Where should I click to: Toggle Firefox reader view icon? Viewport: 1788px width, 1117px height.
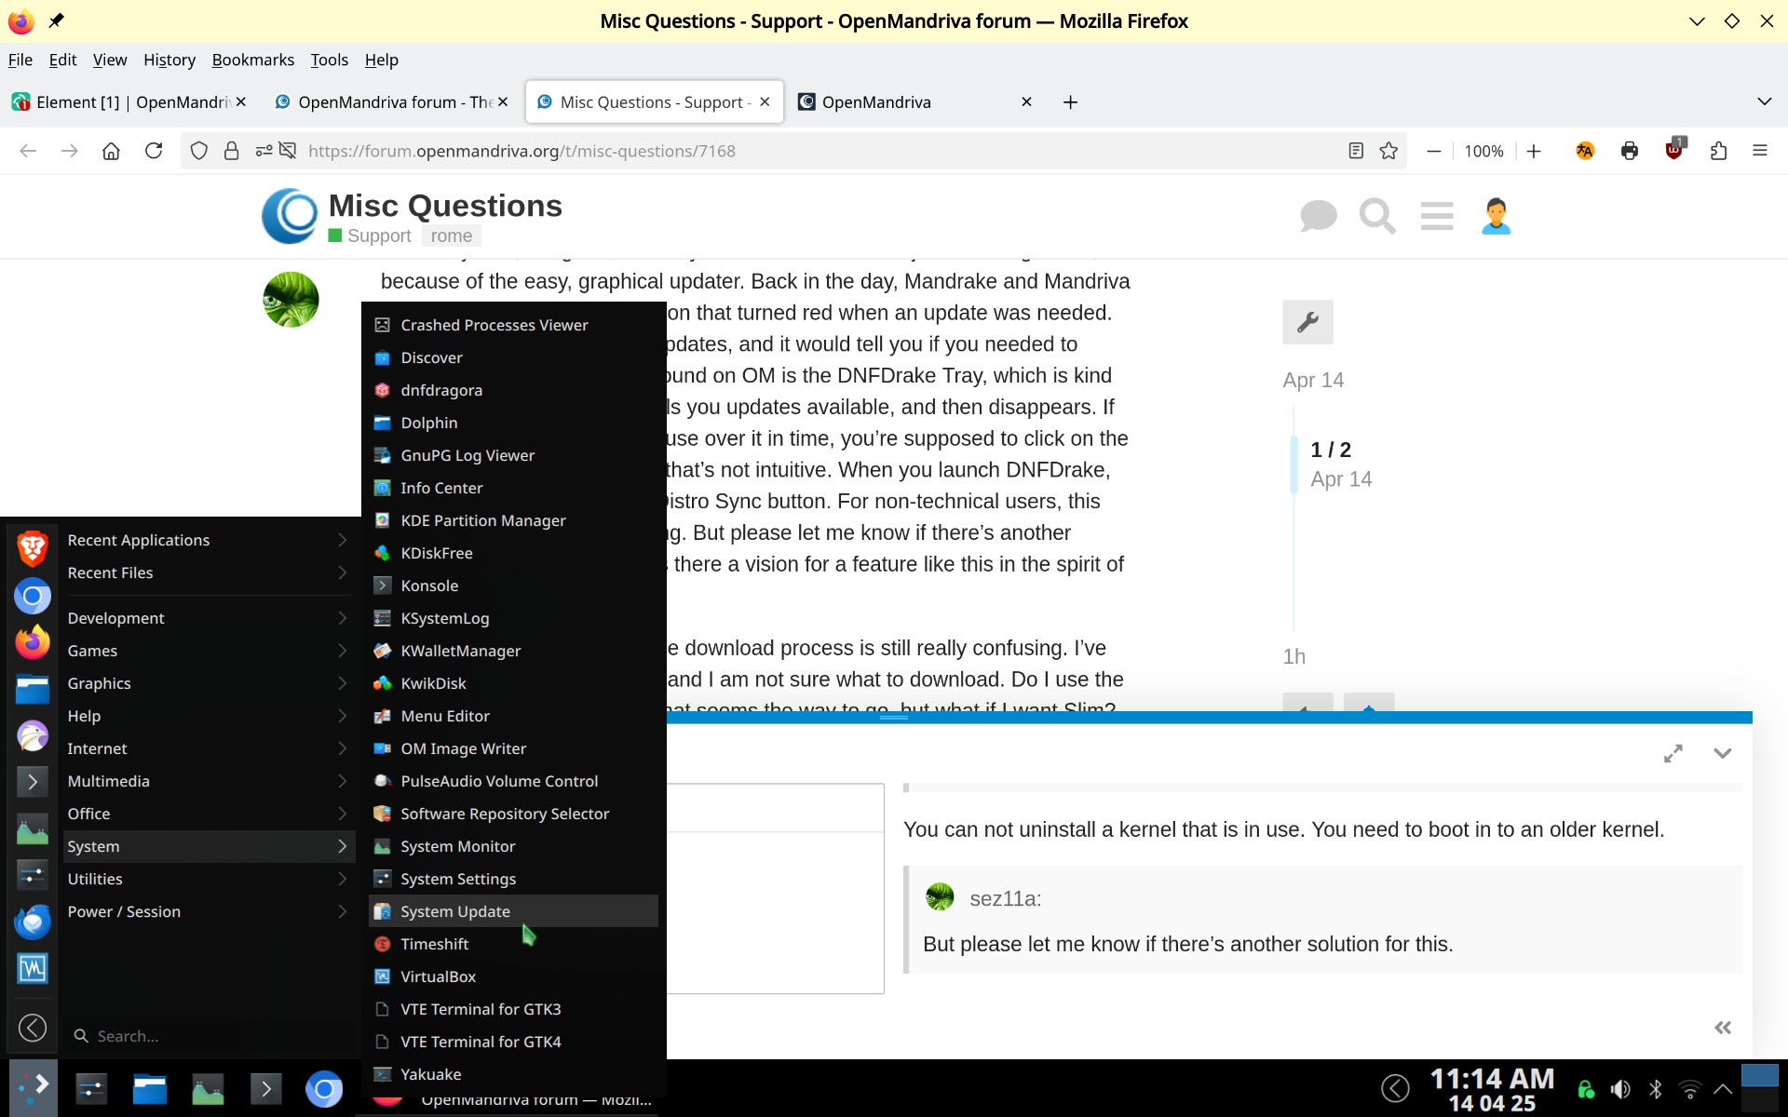(1356, 151)
